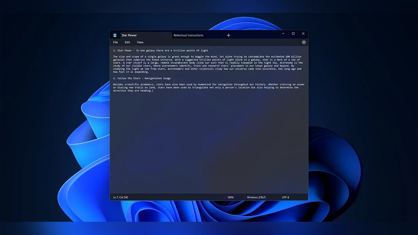Open the Notepad settings gear
The width and height of the screenshot is (418, 235).
pos(304,42)
